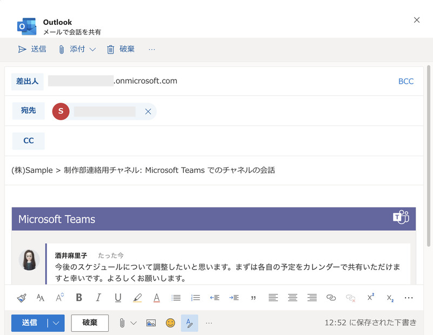Open more formatting options ellipsis

409,298
